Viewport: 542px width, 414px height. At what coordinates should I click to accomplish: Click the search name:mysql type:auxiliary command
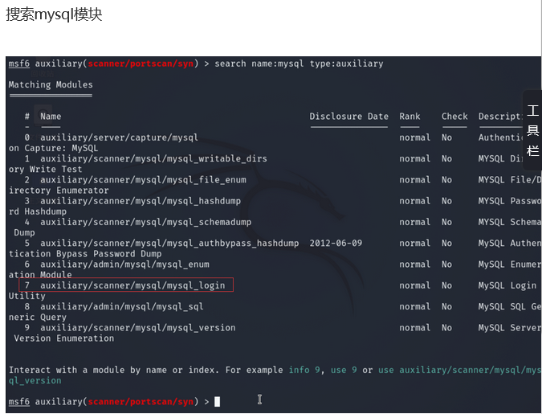click(x=299, y=64)
